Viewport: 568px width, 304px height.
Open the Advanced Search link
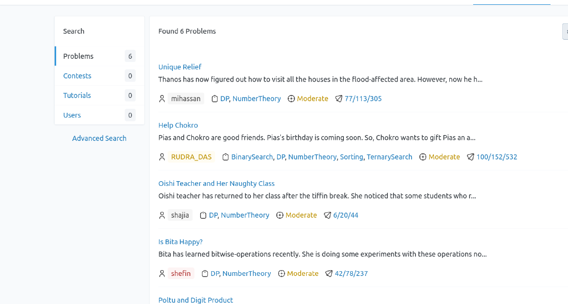99,138
